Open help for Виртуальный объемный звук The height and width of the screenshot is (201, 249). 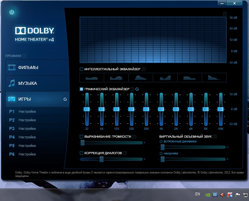[x=215, y=136]
